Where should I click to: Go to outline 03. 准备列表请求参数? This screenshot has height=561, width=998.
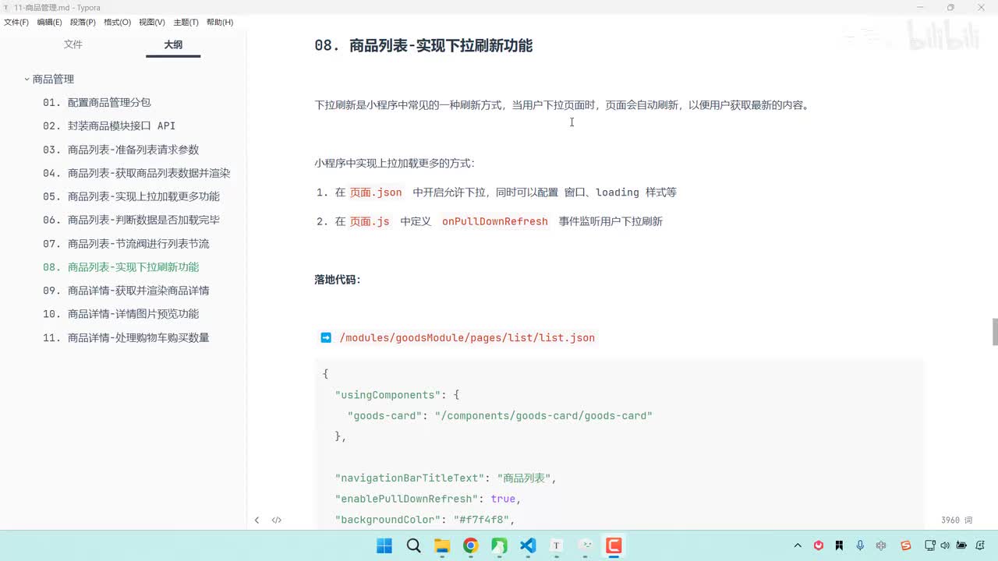click(121, 150)
